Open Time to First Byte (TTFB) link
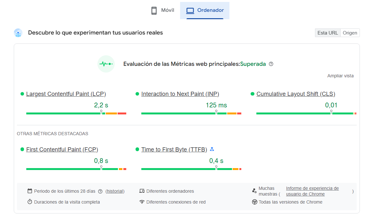The width and height of the screenshot is (373, 217). point(174,150)
